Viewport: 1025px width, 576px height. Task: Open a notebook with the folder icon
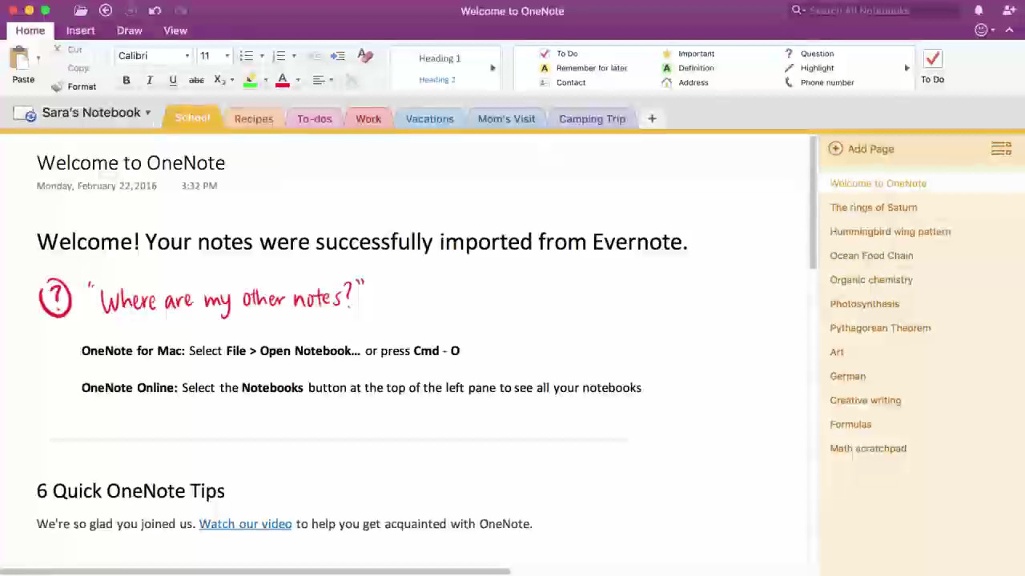80,10
